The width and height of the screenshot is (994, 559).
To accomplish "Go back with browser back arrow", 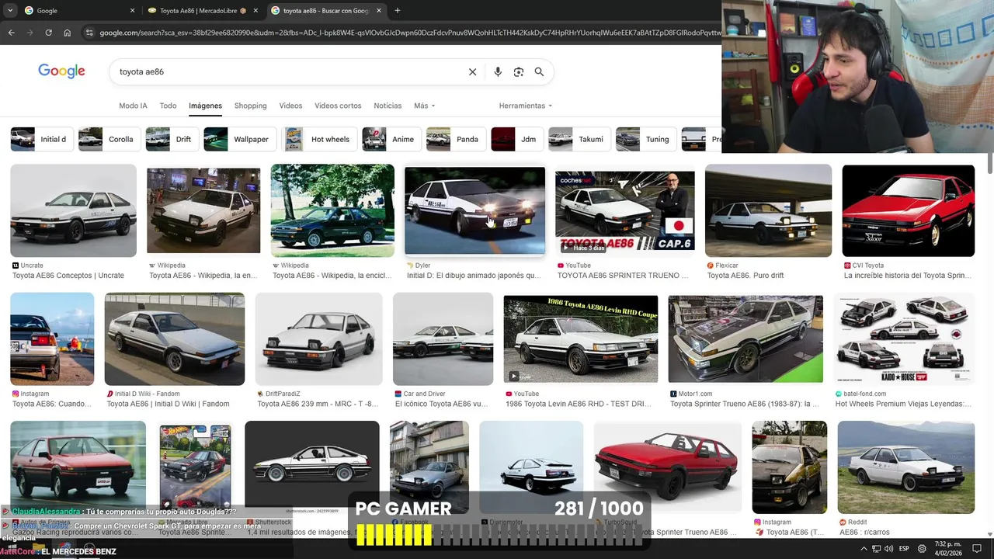I will (x=11, y=33).
